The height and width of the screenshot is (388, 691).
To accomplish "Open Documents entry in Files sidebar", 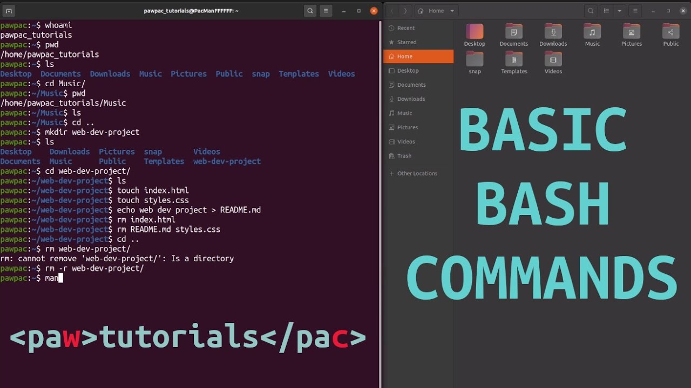I will point(418,85).
